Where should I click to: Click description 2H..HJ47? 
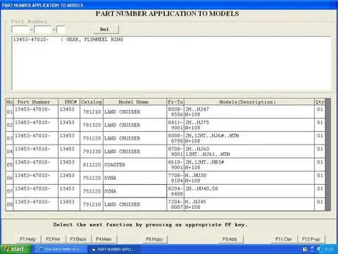click(x=197, y=109)
